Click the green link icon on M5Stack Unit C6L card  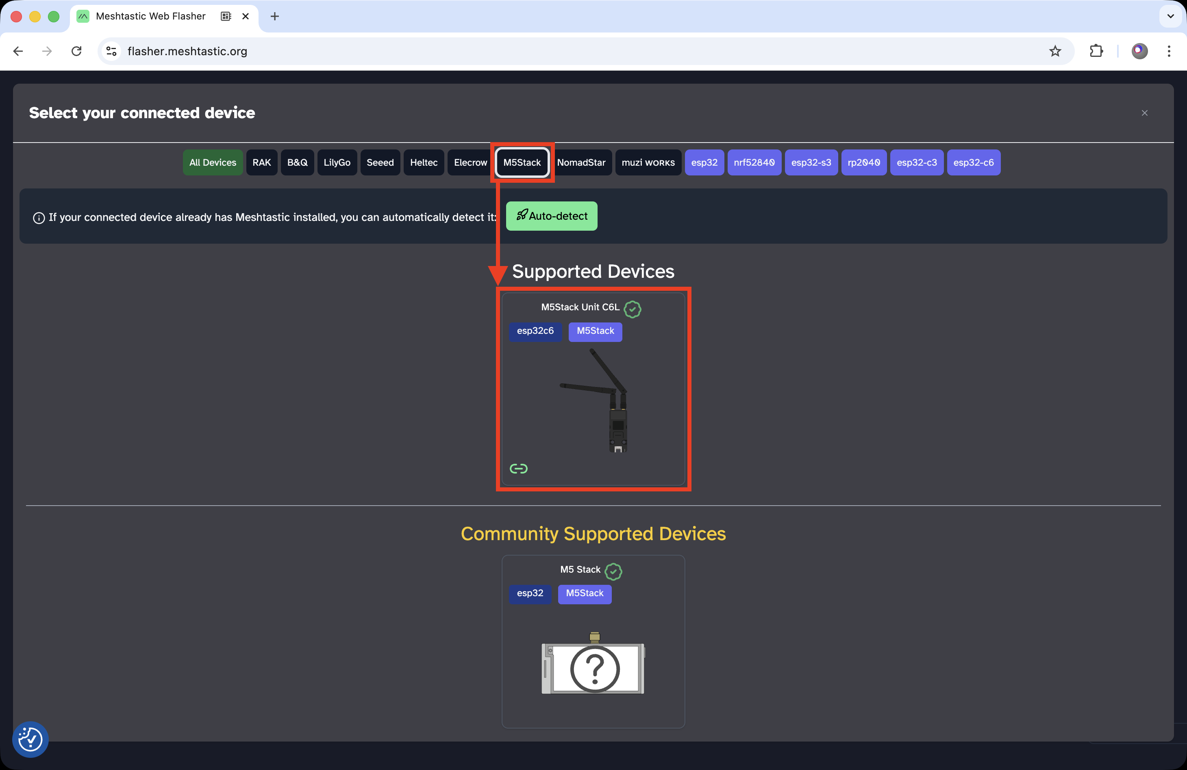(518, 469)
